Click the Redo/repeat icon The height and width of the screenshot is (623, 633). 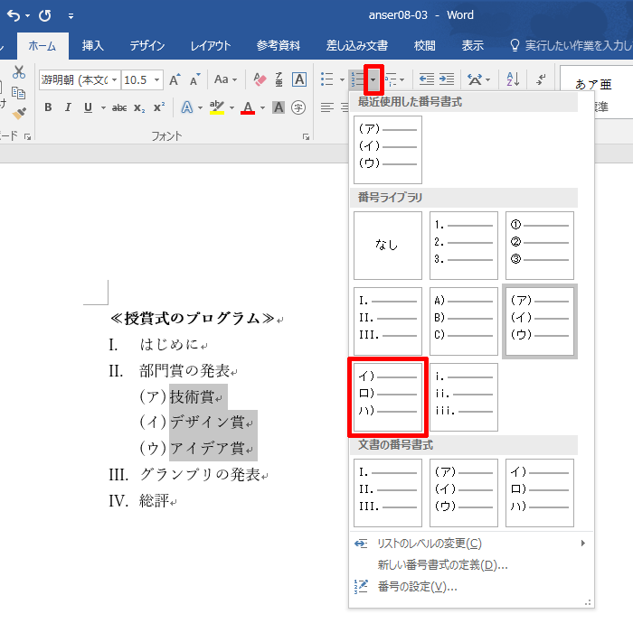coord(45,15)
